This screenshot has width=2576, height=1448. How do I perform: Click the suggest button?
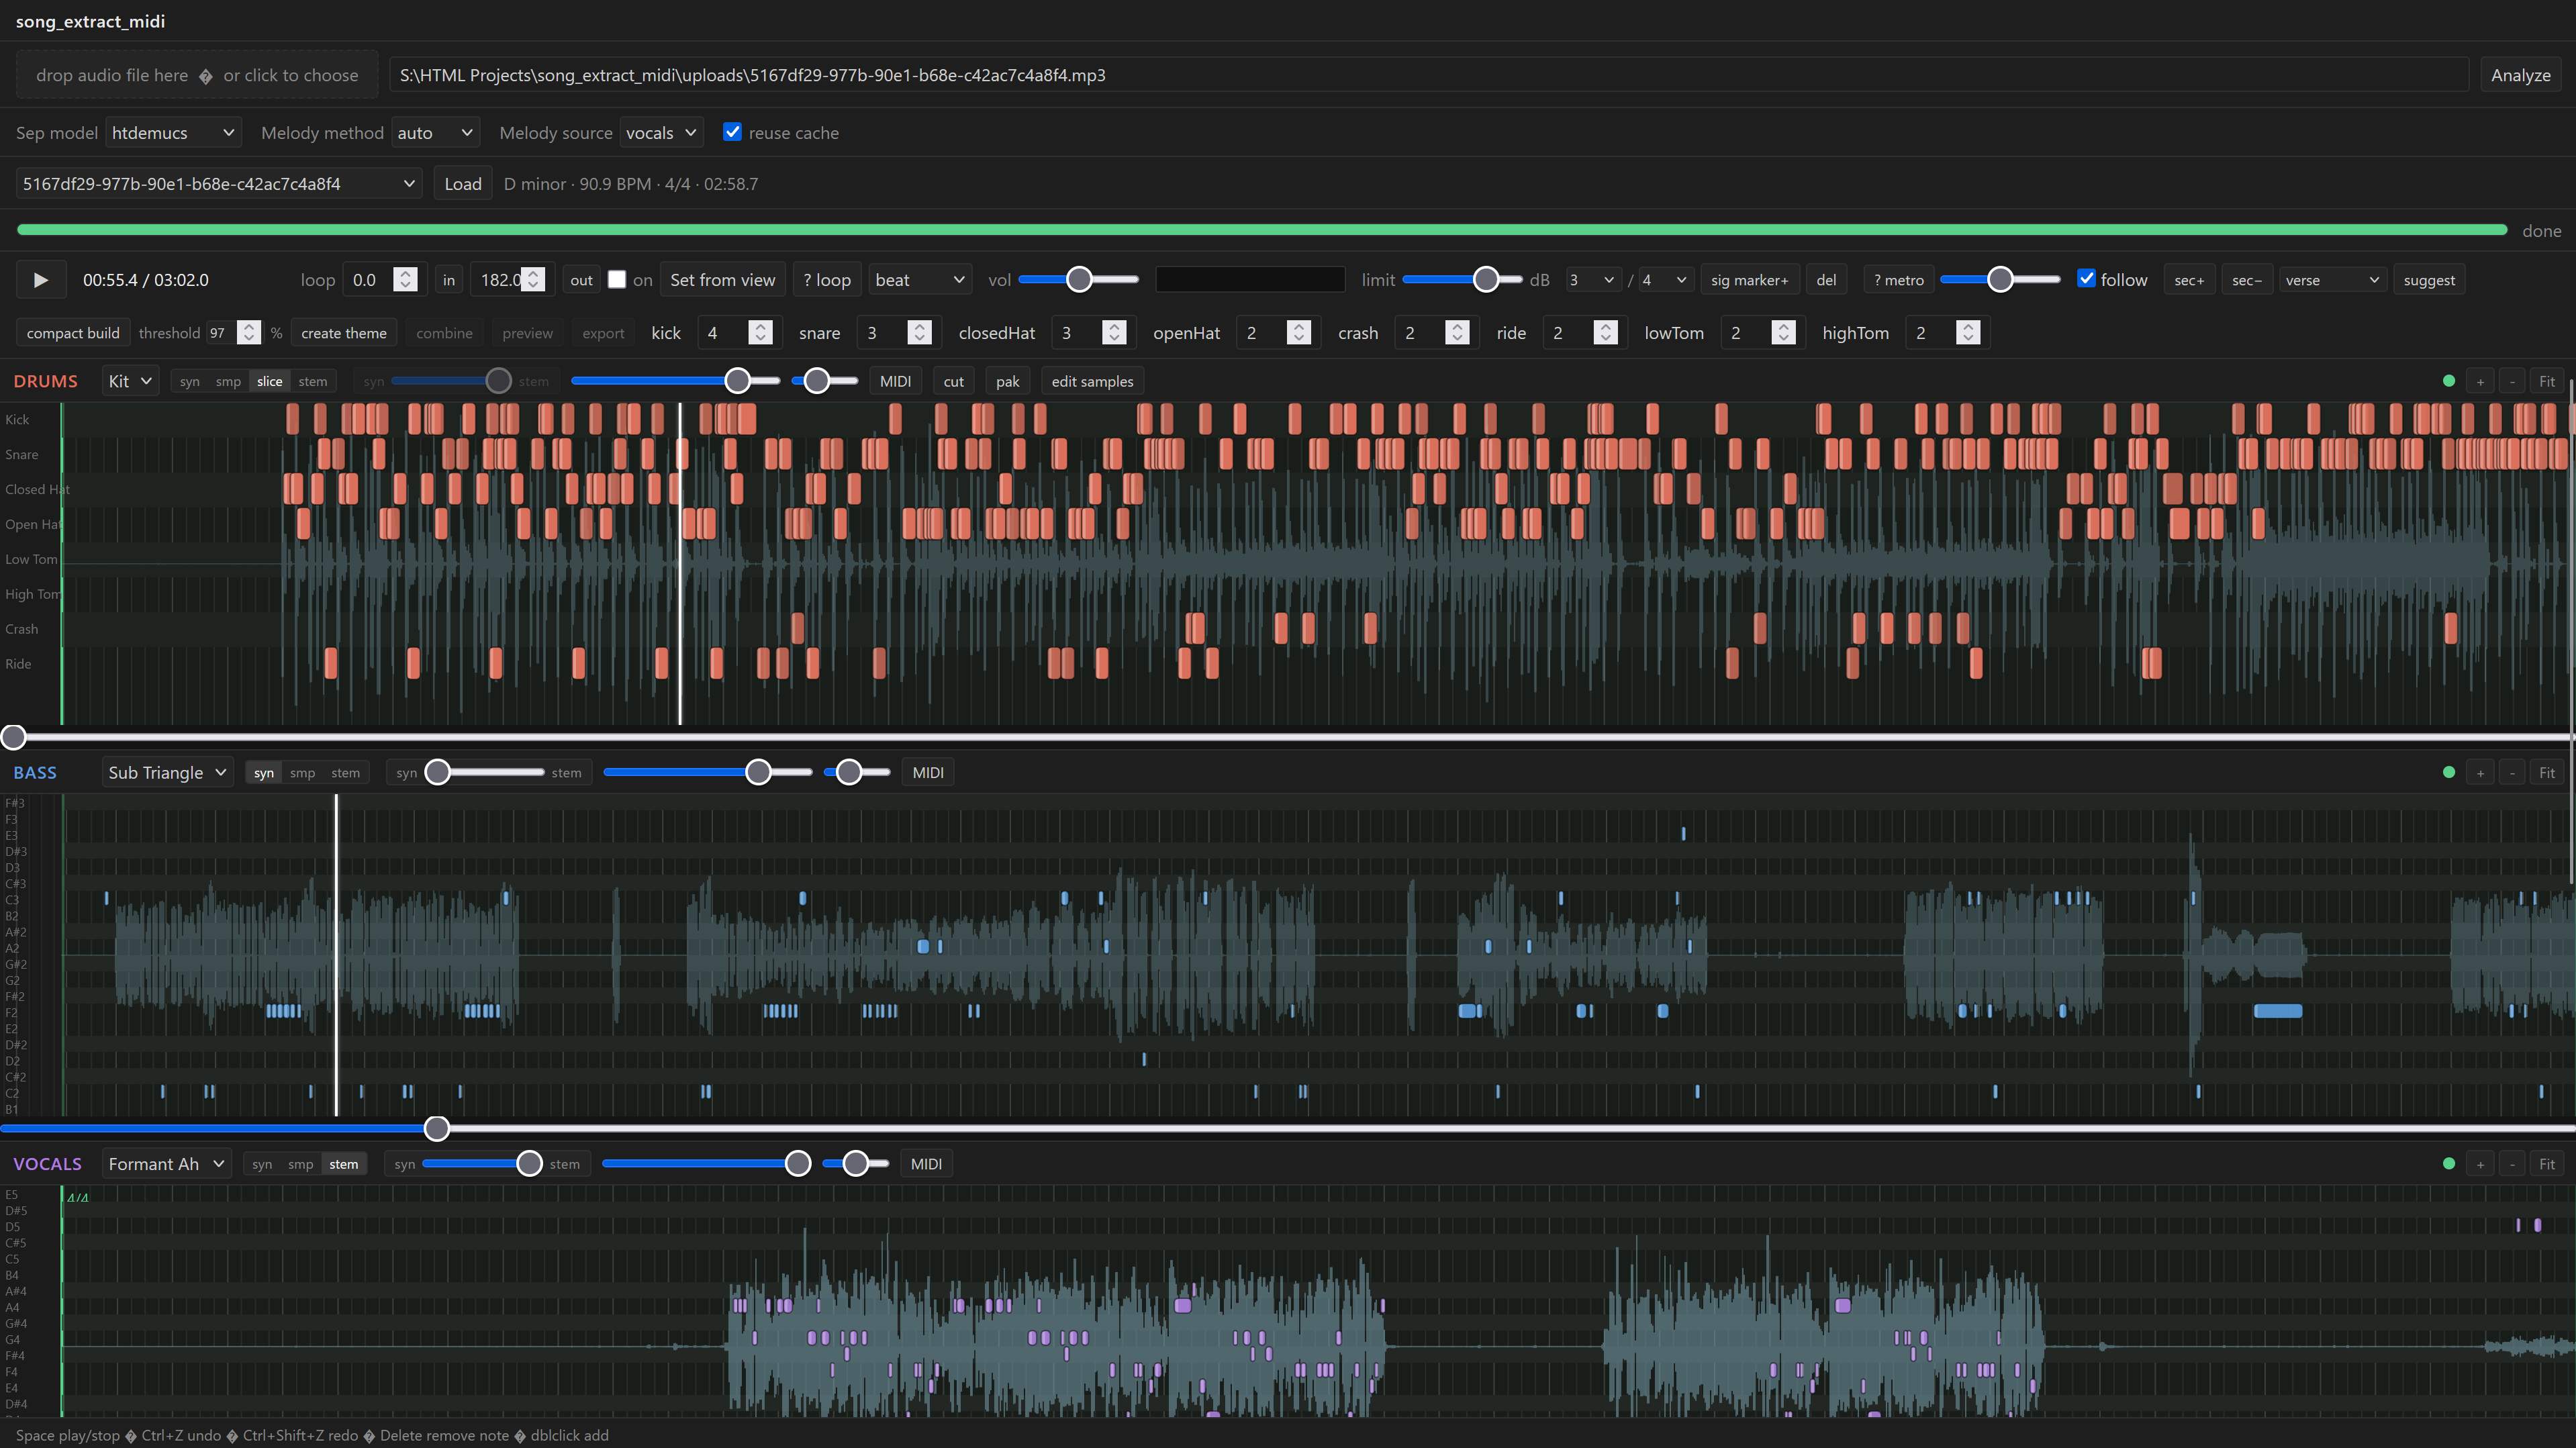[x=2428, y=280]
